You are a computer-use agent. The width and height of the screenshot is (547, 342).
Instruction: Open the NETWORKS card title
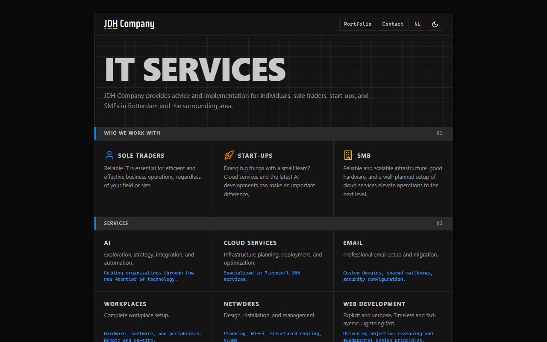[241, 304]
